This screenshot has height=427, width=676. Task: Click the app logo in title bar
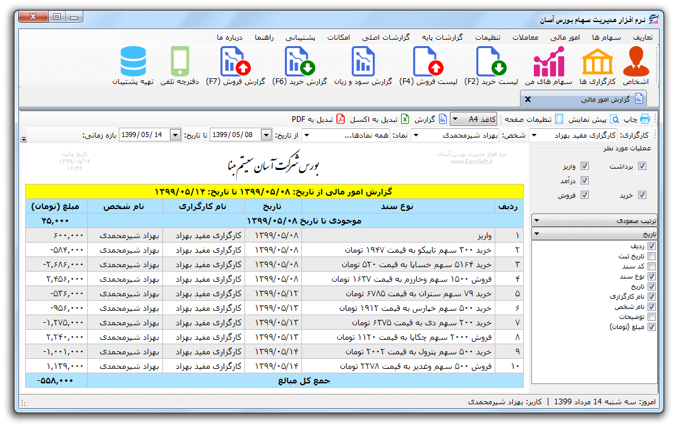click(x=654, y=20)
